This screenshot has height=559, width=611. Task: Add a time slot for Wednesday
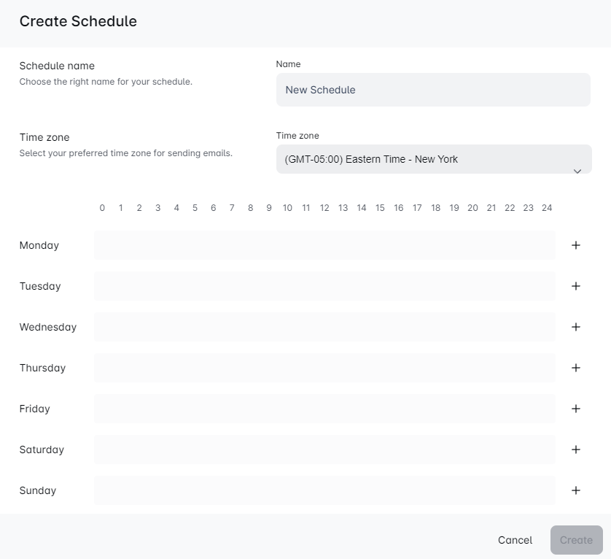[576, 327]
